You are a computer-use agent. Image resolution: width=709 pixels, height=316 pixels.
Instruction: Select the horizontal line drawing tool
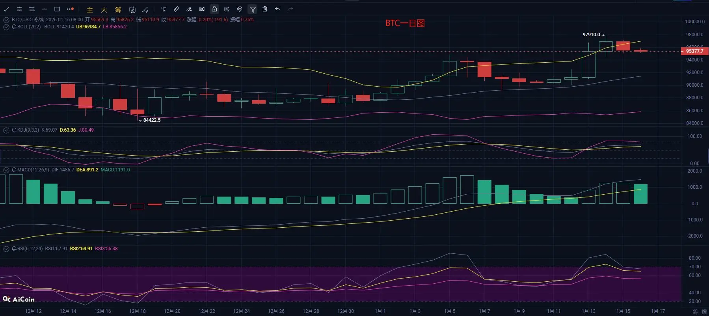tap(45, 9)
